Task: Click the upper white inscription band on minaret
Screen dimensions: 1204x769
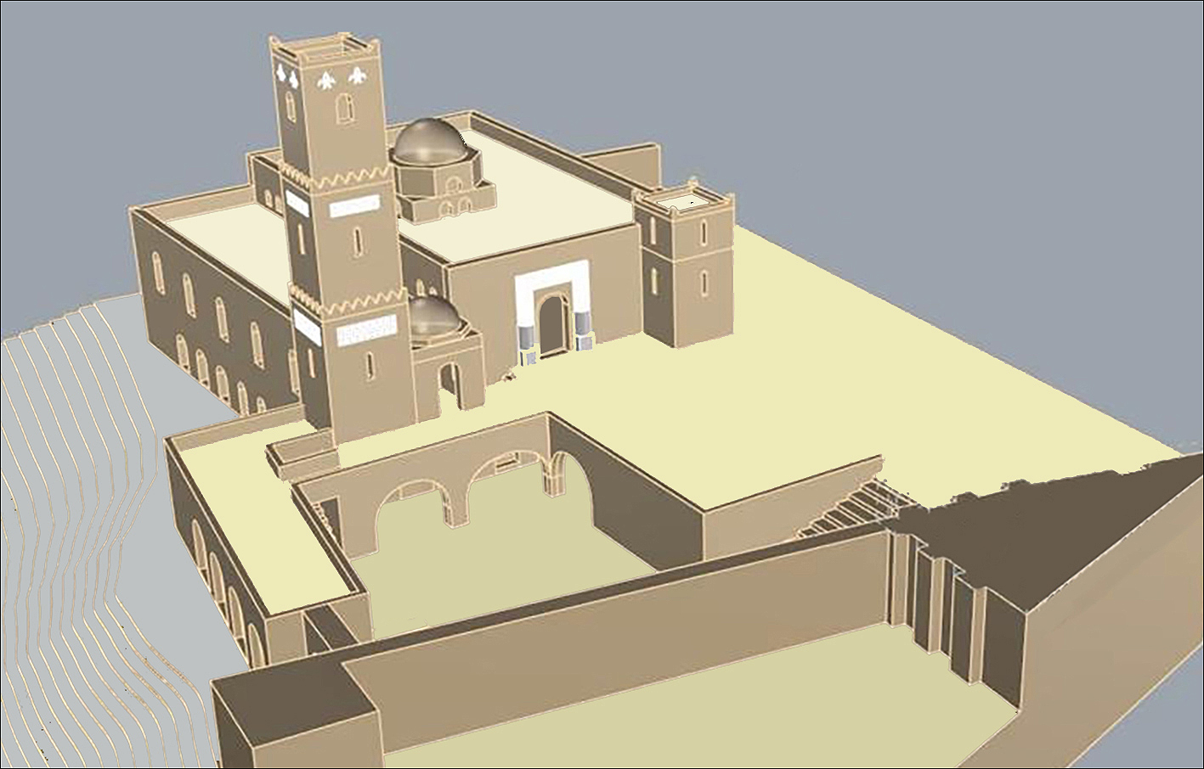Action: pos(353,206)
